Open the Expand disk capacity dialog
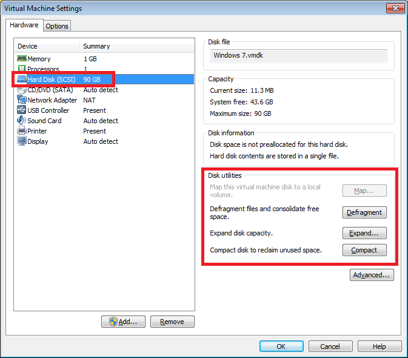This screenshot has width=408, height=358. tap(364, 233)
